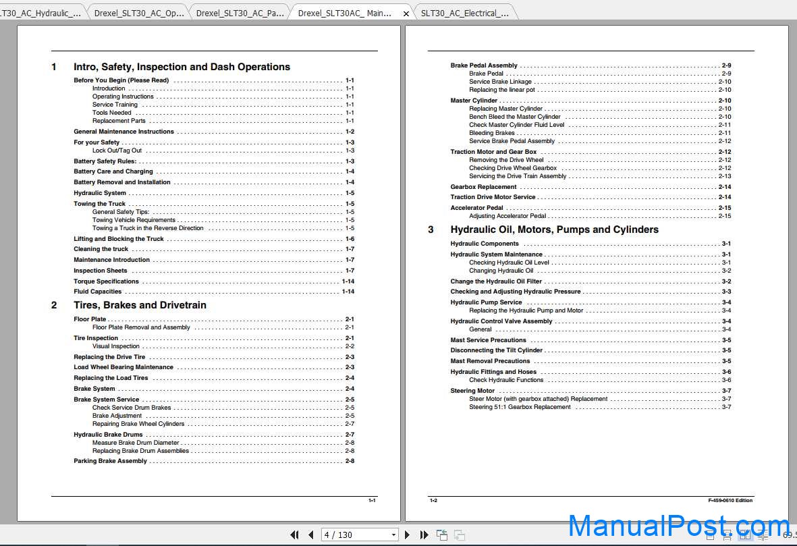Go forward to the next view
The height and width of the screenshot is (546, 797).
tap(460, 535)
